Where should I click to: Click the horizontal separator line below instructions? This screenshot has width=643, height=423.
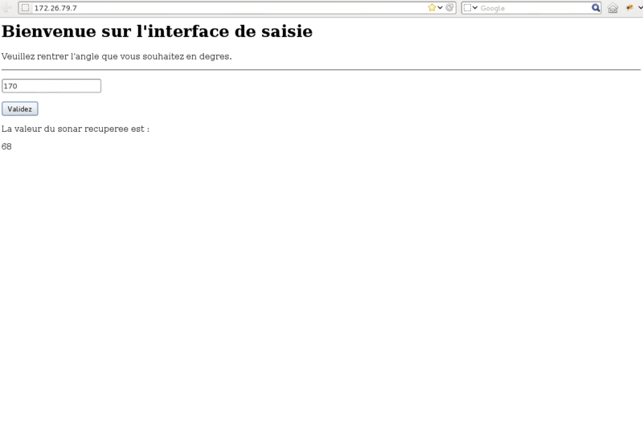321,70
